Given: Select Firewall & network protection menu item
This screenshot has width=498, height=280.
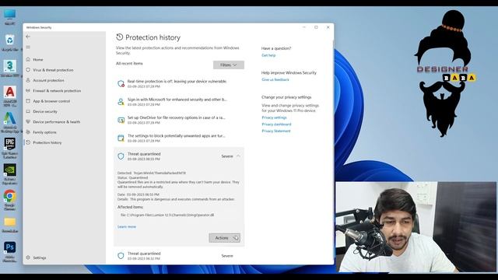Looking at the screenshot, I should 57,91.
